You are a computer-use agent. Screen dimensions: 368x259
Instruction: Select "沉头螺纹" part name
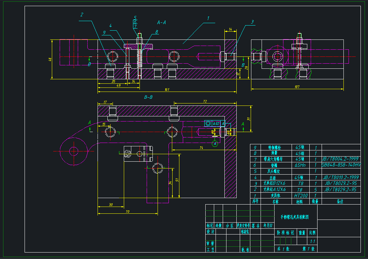click(274, 172)
